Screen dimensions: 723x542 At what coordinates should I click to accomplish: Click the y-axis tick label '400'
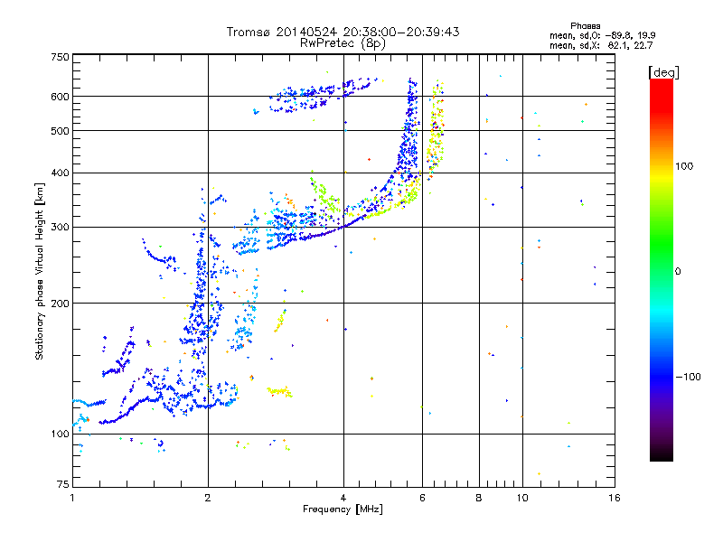[x=60, y=173]
